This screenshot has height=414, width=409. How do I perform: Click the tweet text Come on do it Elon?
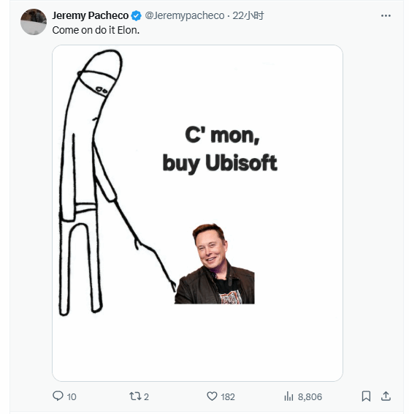[96, 30]
